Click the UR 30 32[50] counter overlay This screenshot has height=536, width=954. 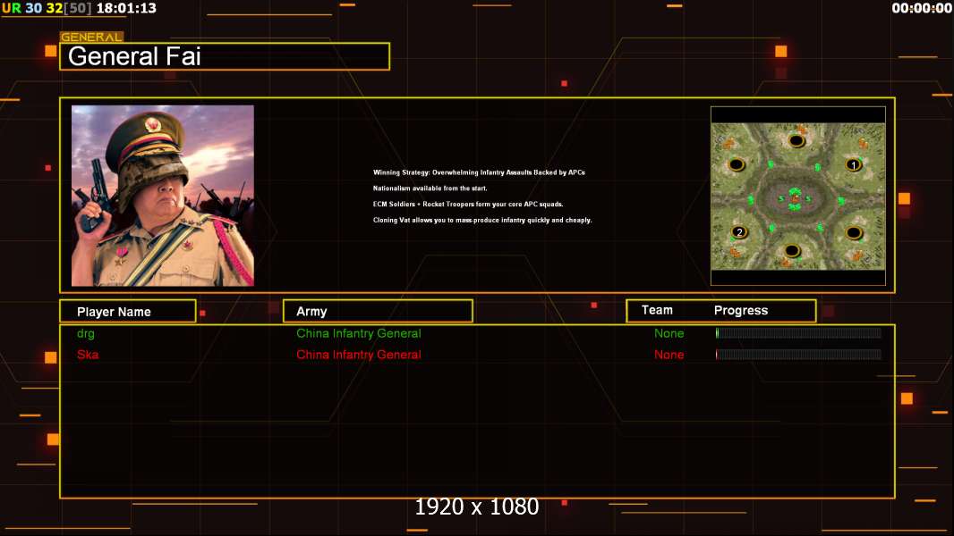[x=47, y=8]
